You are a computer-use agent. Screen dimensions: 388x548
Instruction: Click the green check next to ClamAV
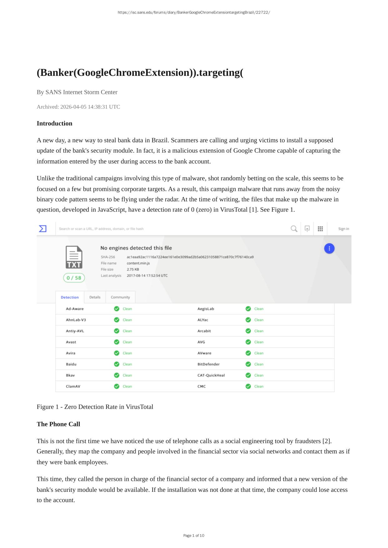117,386
